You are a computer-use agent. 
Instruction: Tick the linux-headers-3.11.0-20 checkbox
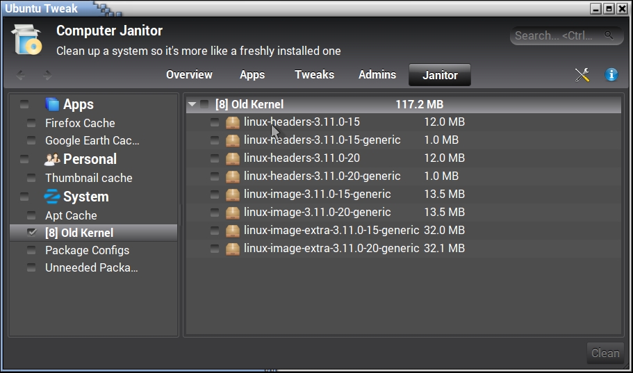215,158
